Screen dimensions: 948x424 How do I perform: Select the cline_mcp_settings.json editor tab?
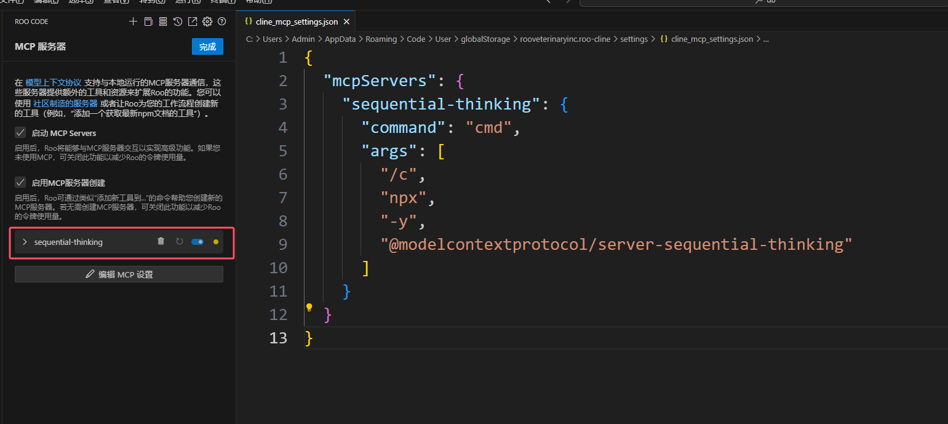pyautogui.click(x=297, y=22)
